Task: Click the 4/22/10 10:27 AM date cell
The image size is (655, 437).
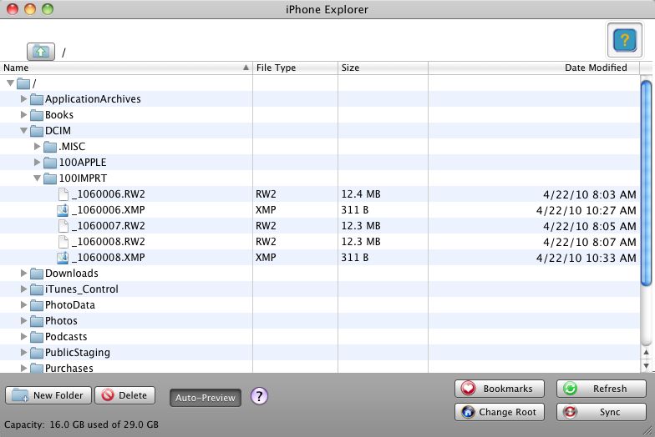Action: tap(586, 210)
